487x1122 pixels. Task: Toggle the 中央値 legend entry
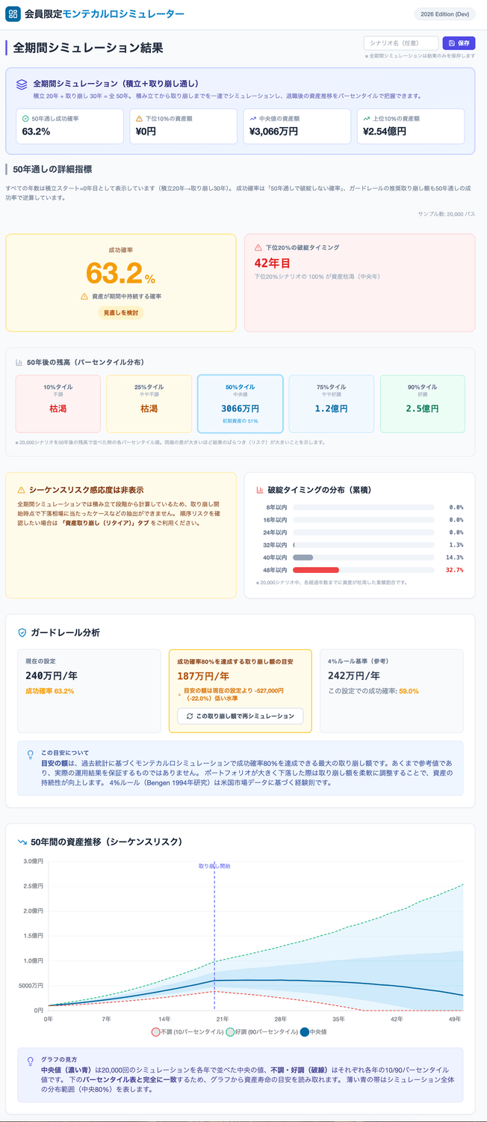313,1031
